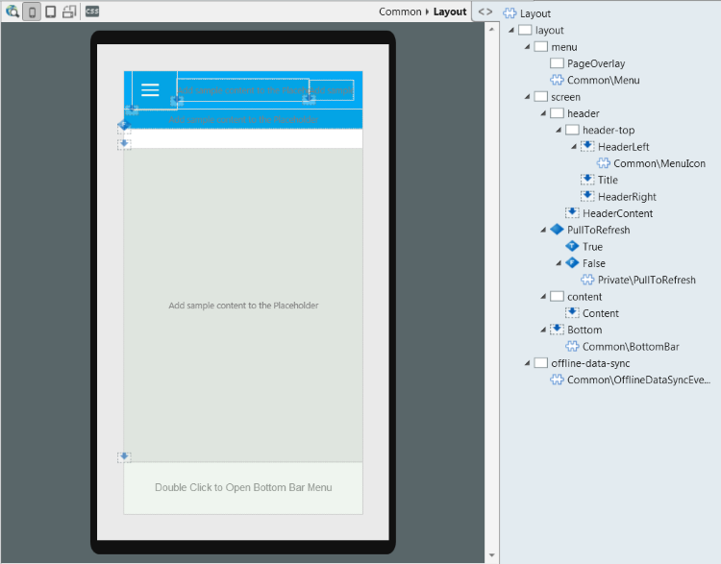Screen dimensions: 721x564
Task: Select the phone device preview icon
Action: 32,12
